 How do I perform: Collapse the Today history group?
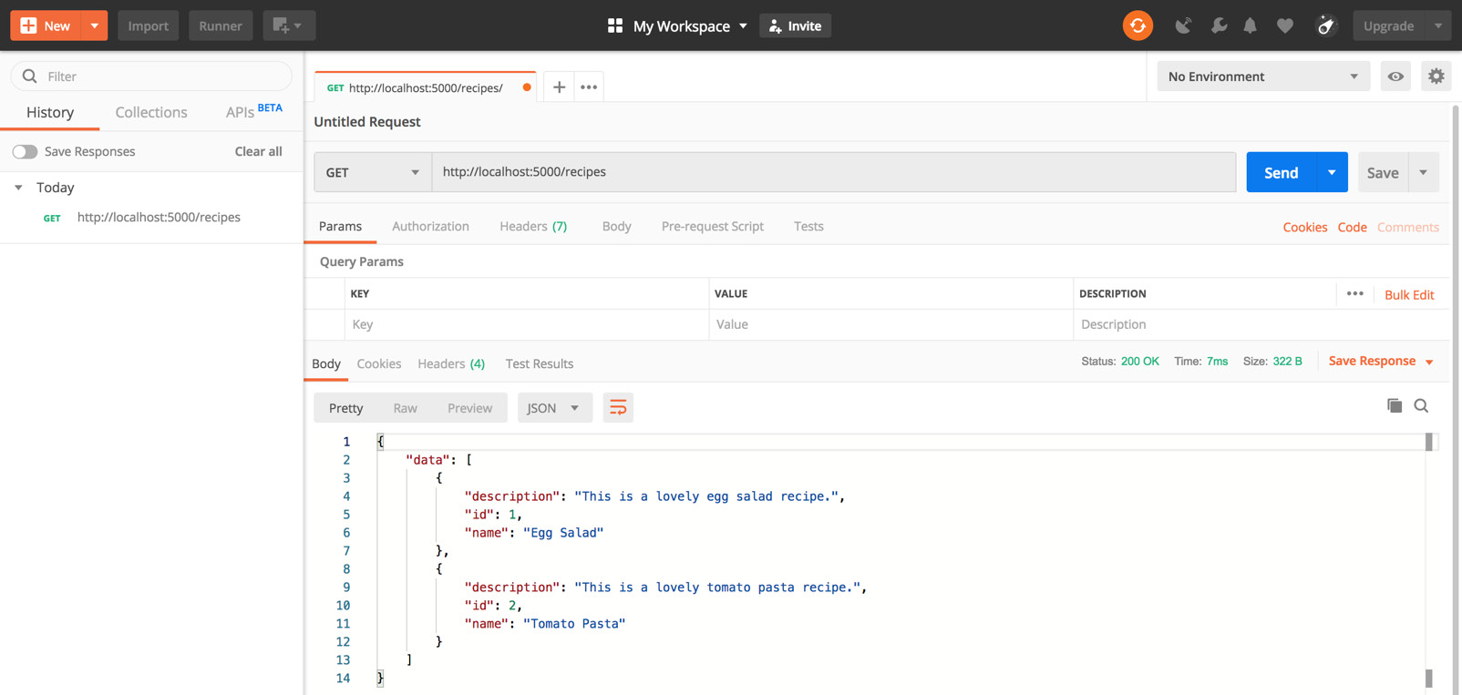point(18,188)
